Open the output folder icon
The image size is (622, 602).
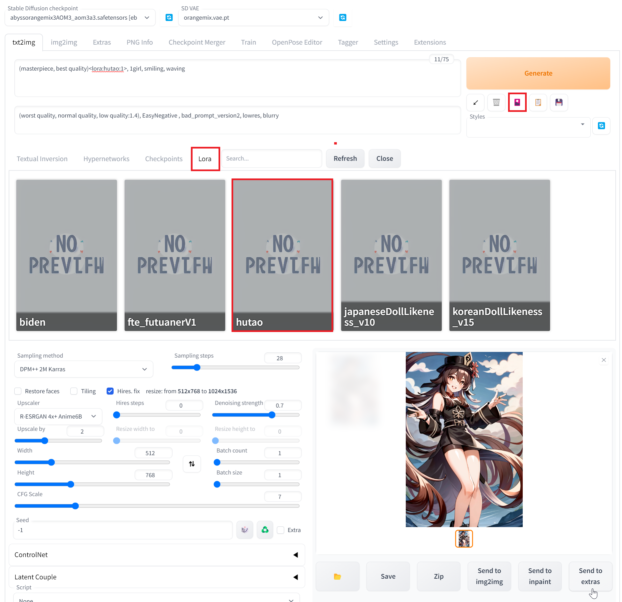click(x=337, y=576)
